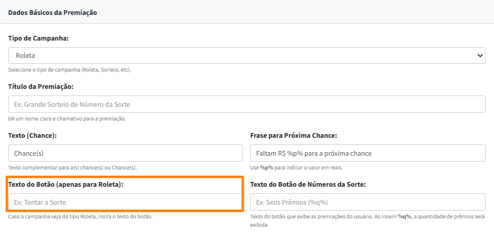
Task: Focus the Título da Premiação input field
Action: pyautogui.click(x=246, y=104)
